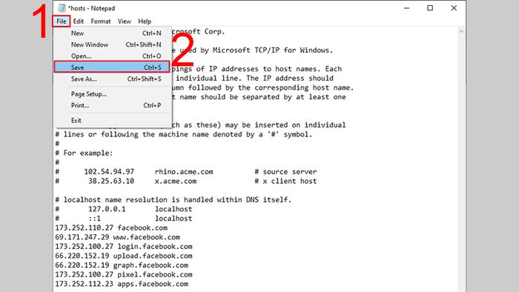Viewport: 519px width, 292px height.
Task: Click the line '173.252.110.27 facebook.com'
Action: (111, 228)
